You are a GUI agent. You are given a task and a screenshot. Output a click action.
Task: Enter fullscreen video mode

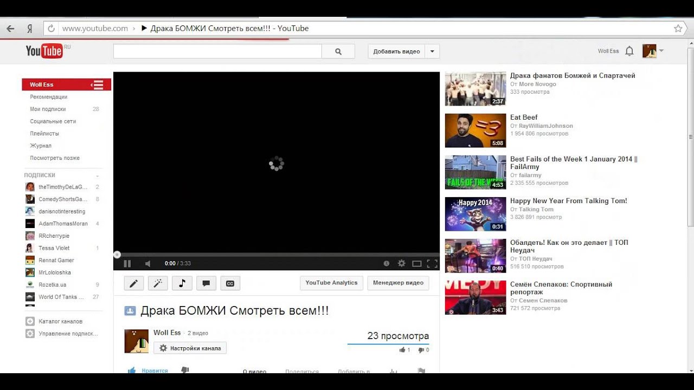[x=432, y=264]
